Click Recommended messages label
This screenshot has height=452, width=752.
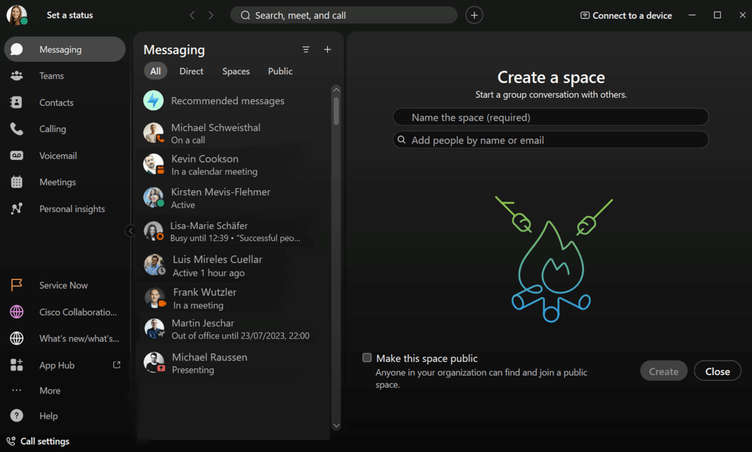[228, 100]
